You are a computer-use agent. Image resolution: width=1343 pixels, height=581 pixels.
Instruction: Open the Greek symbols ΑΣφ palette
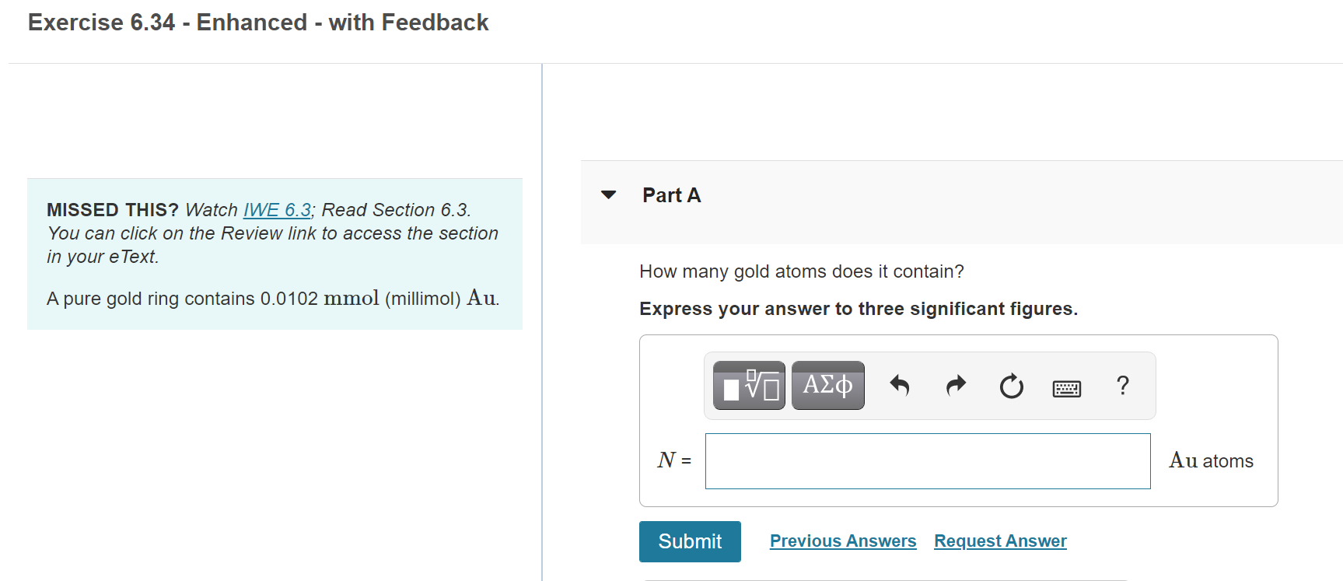click(827, 384)
